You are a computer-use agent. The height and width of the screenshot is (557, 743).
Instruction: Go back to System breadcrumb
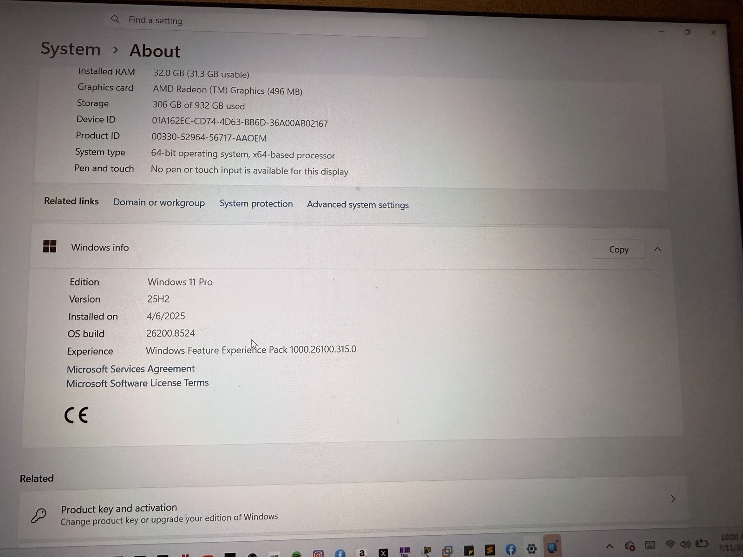pyautogui.click(x=71, y=49)
